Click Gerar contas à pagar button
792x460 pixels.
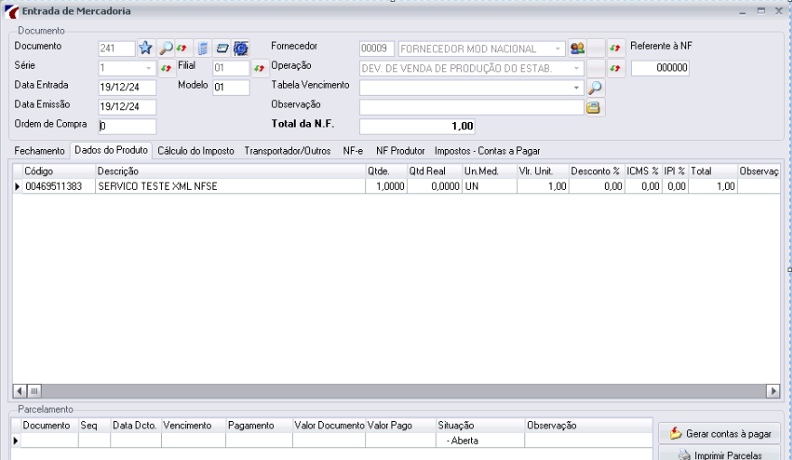pyautogui.click(x=720, y=434)
